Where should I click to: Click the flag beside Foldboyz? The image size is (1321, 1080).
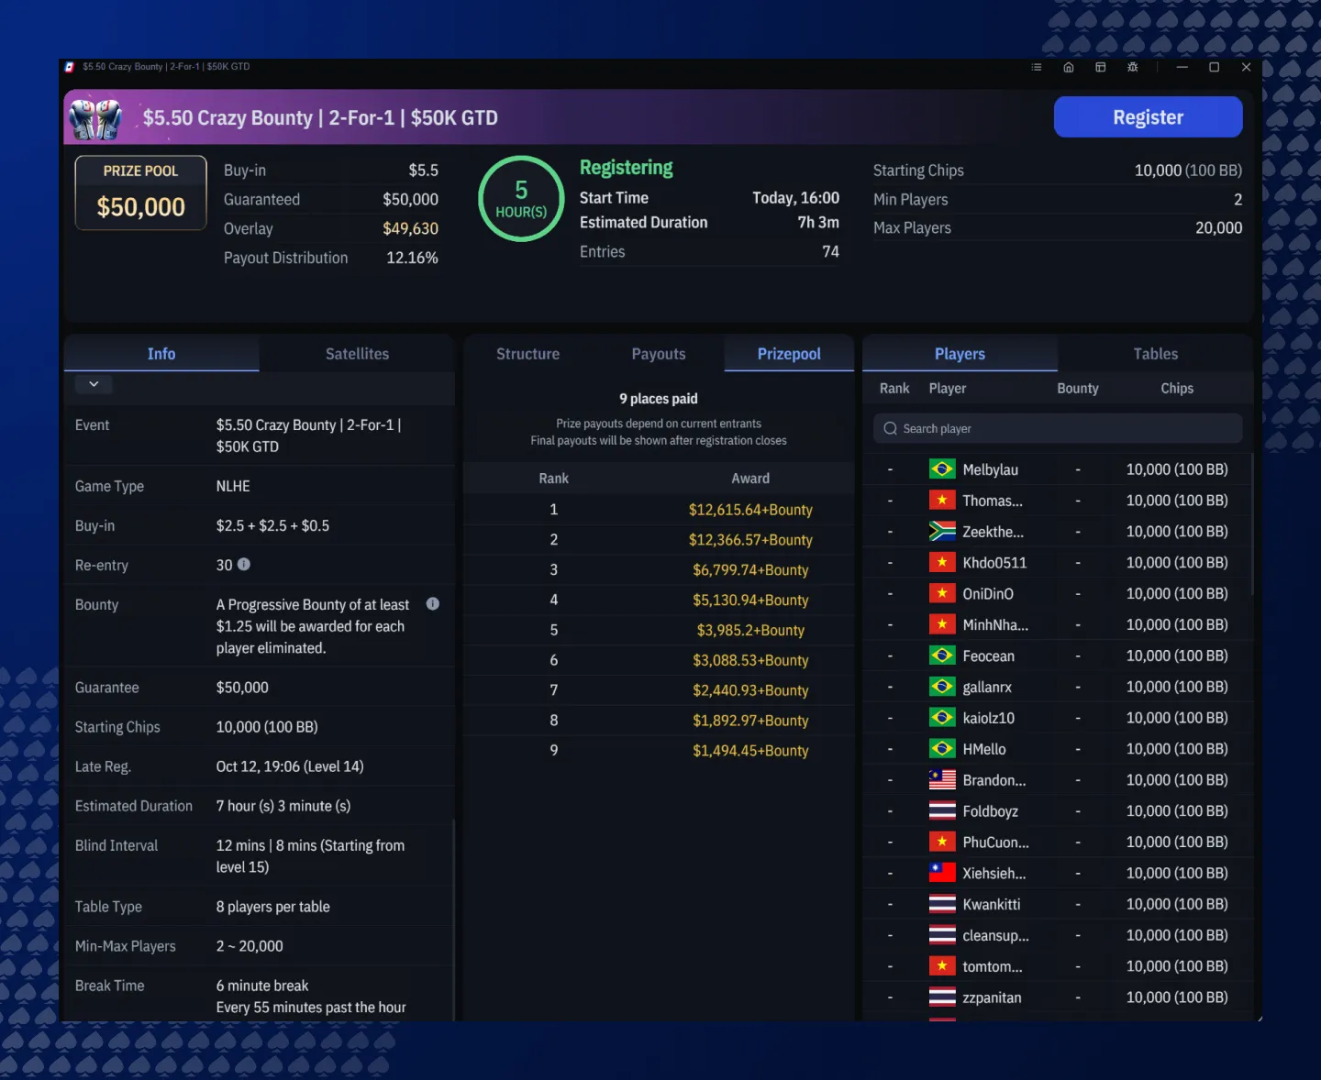pyautogui.click(x=942, y=811)
